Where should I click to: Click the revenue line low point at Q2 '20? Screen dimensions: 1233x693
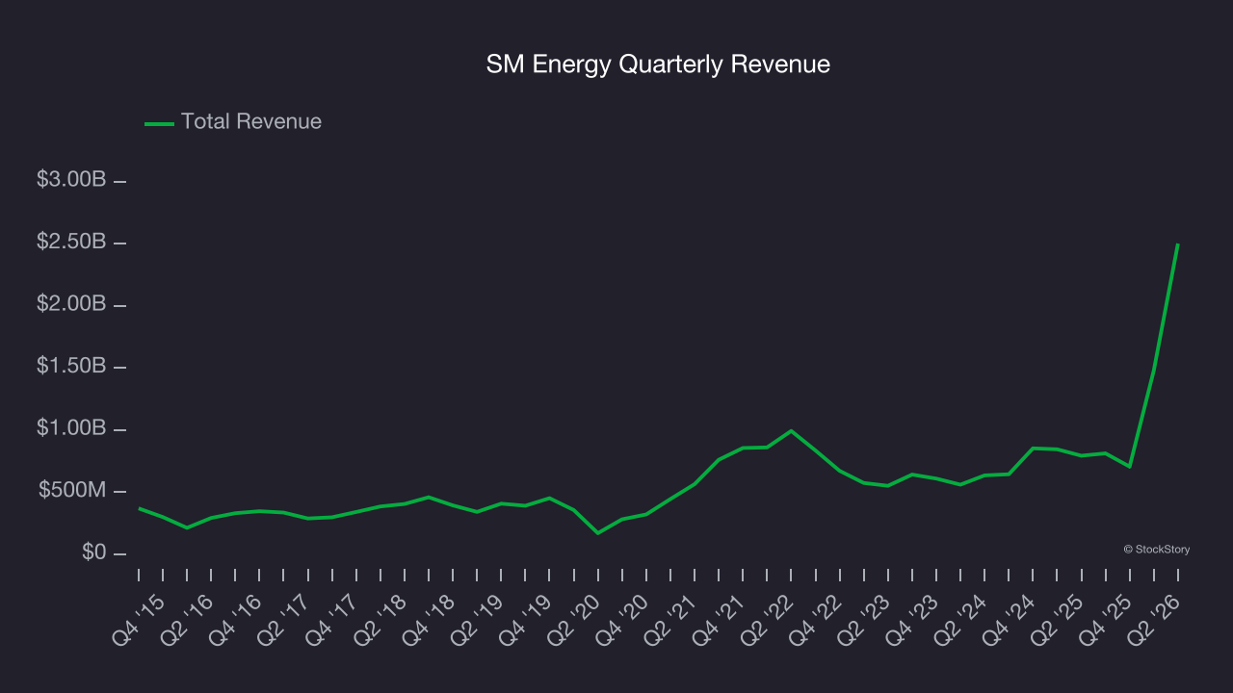coord(598,533)
